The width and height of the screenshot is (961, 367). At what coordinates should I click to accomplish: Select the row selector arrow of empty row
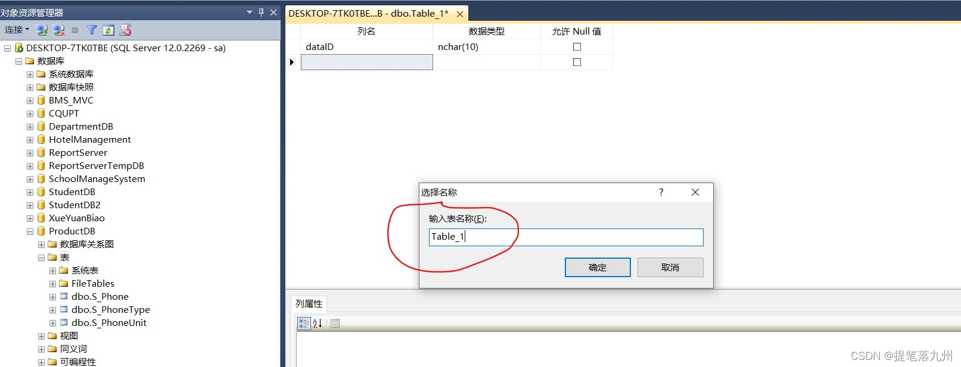pyautogui.click(x=293, y=62)
